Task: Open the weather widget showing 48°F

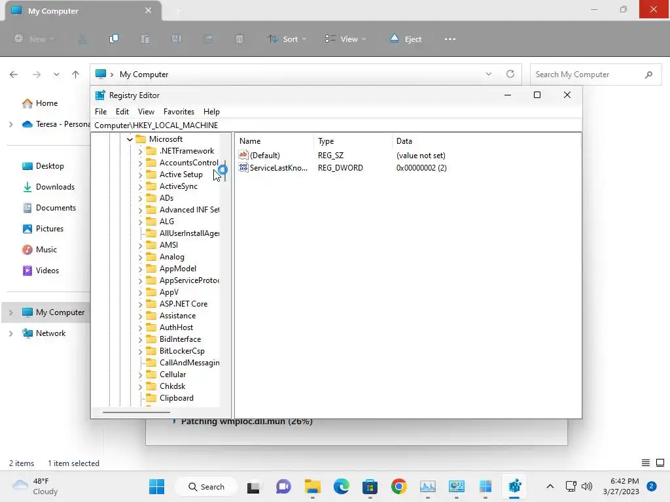Action: (x=35, y=486)
